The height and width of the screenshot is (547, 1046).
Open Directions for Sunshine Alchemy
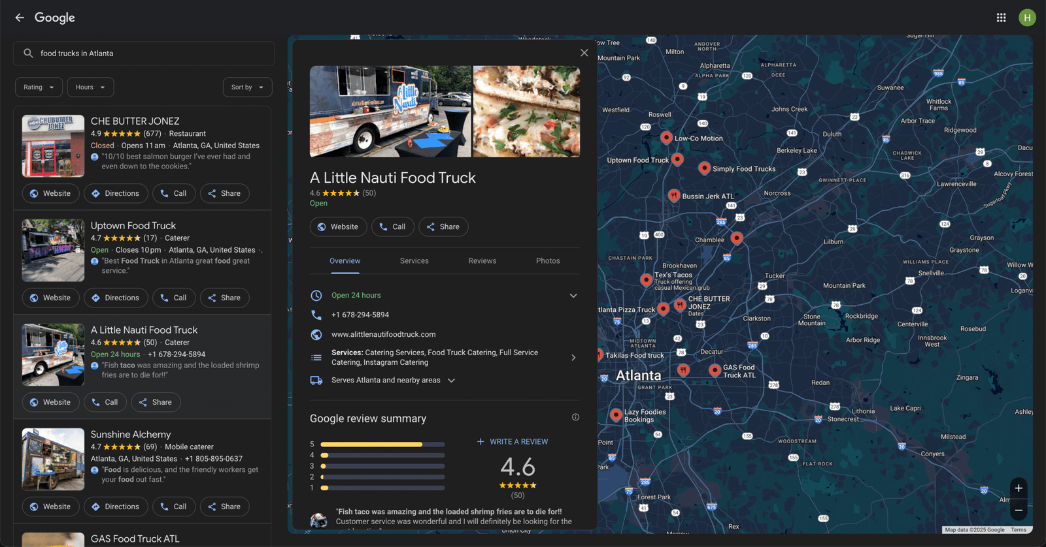coord(115,507)
